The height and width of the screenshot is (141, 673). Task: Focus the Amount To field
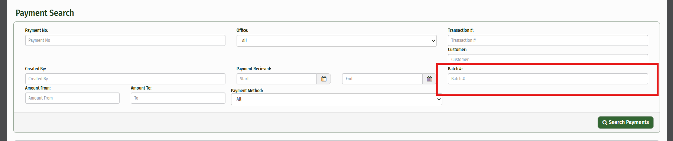click(178, 98)
